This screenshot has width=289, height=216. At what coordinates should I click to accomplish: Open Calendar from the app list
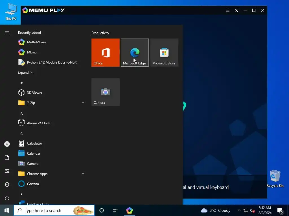click(51, 153)
